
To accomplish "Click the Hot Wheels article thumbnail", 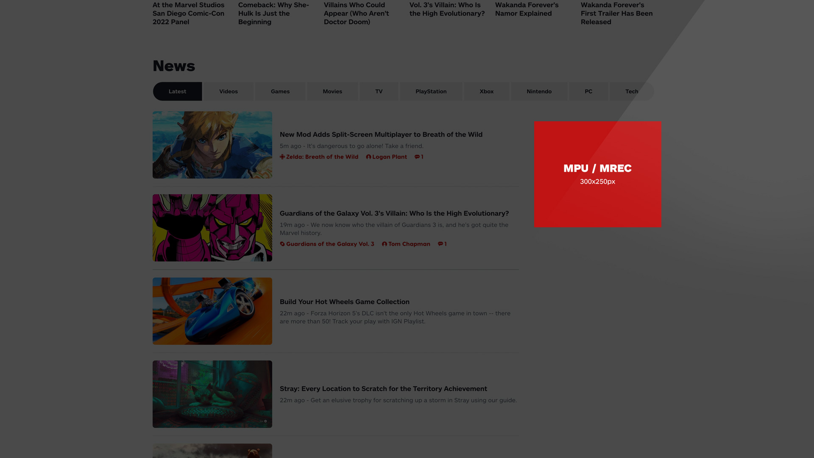I will click(212, 311).
